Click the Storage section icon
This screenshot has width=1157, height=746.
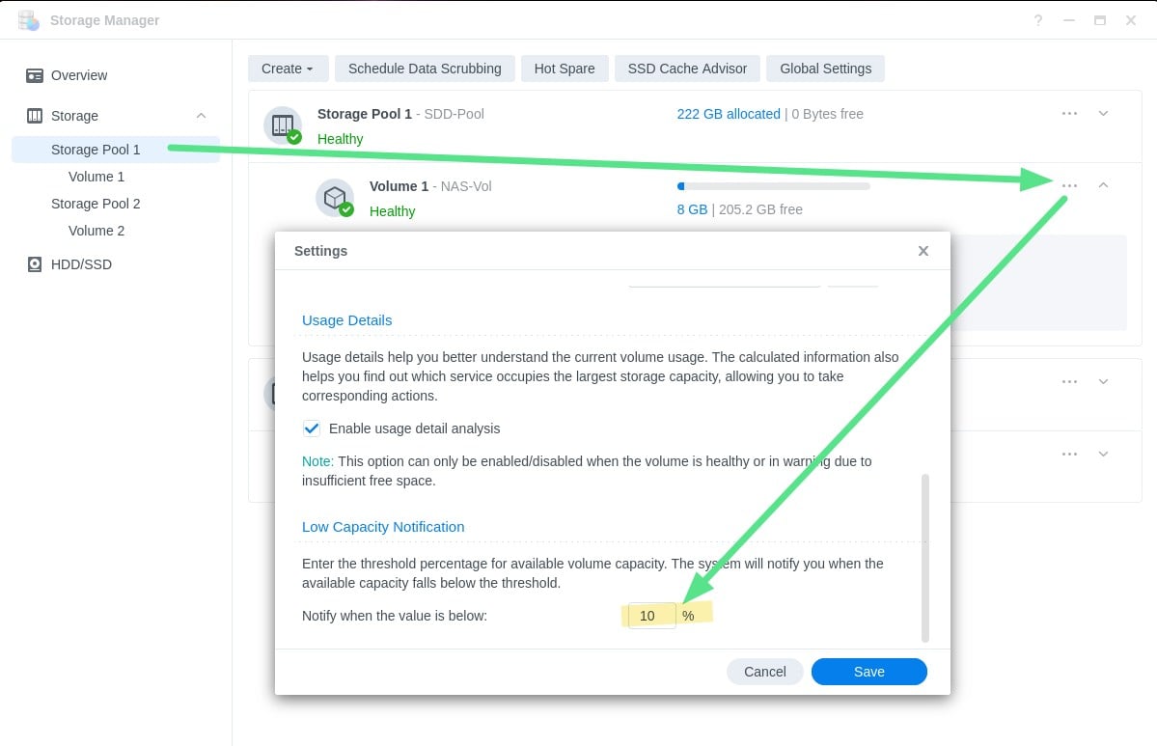[35, 116]
